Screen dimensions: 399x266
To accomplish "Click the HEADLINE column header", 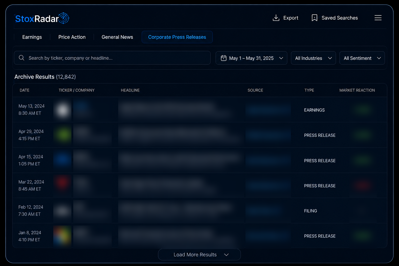I will coord(130,90).
